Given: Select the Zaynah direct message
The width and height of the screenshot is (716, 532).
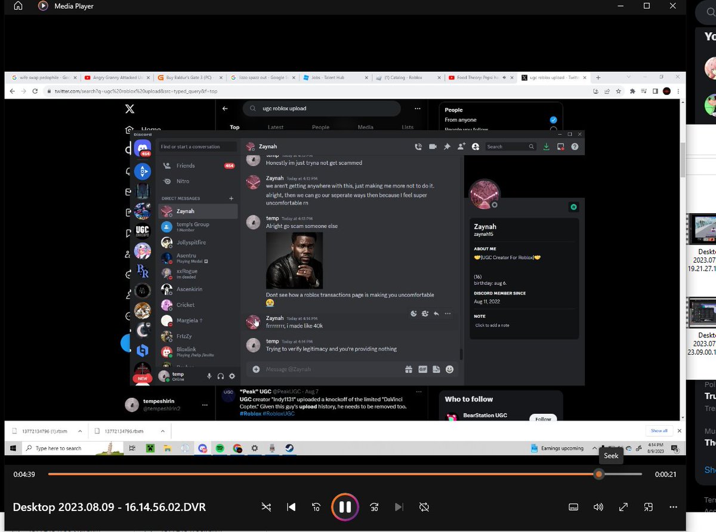Looking at the screenshot, I should point(197,211).
